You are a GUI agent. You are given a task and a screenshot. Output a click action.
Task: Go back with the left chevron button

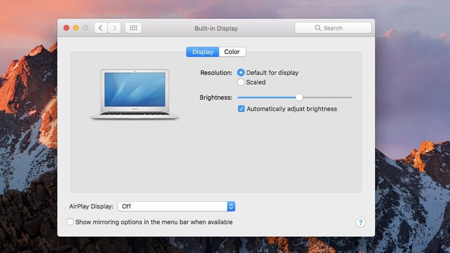[x=101, y=28]
